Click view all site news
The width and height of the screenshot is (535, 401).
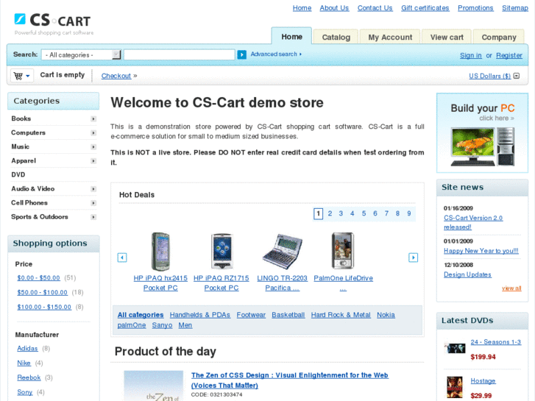511,288
